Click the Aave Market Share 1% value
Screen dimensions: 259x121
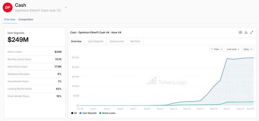pos(60,81)
